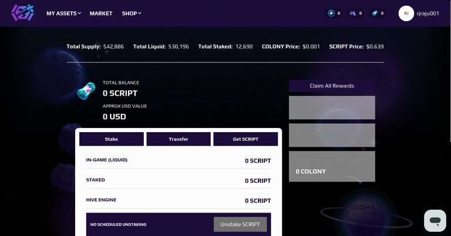Screen dimensions: 451x236
Task: Click the 0 COLONY reward card
Action: [332, 167]
